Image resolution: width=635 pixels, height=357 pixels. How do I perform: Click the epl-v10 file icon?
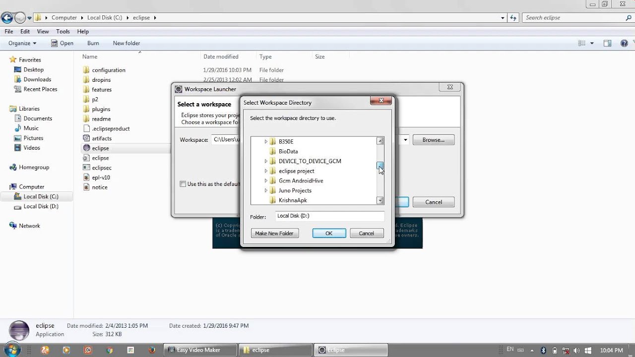(x=86, y=178)
